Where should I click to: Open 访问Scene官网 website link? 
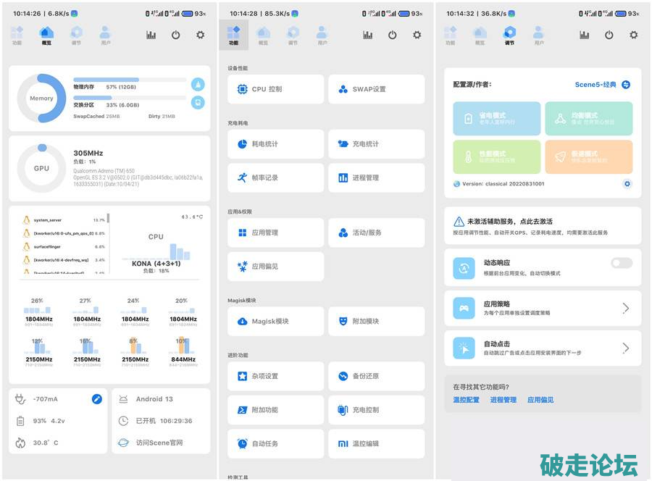(159, 443)
